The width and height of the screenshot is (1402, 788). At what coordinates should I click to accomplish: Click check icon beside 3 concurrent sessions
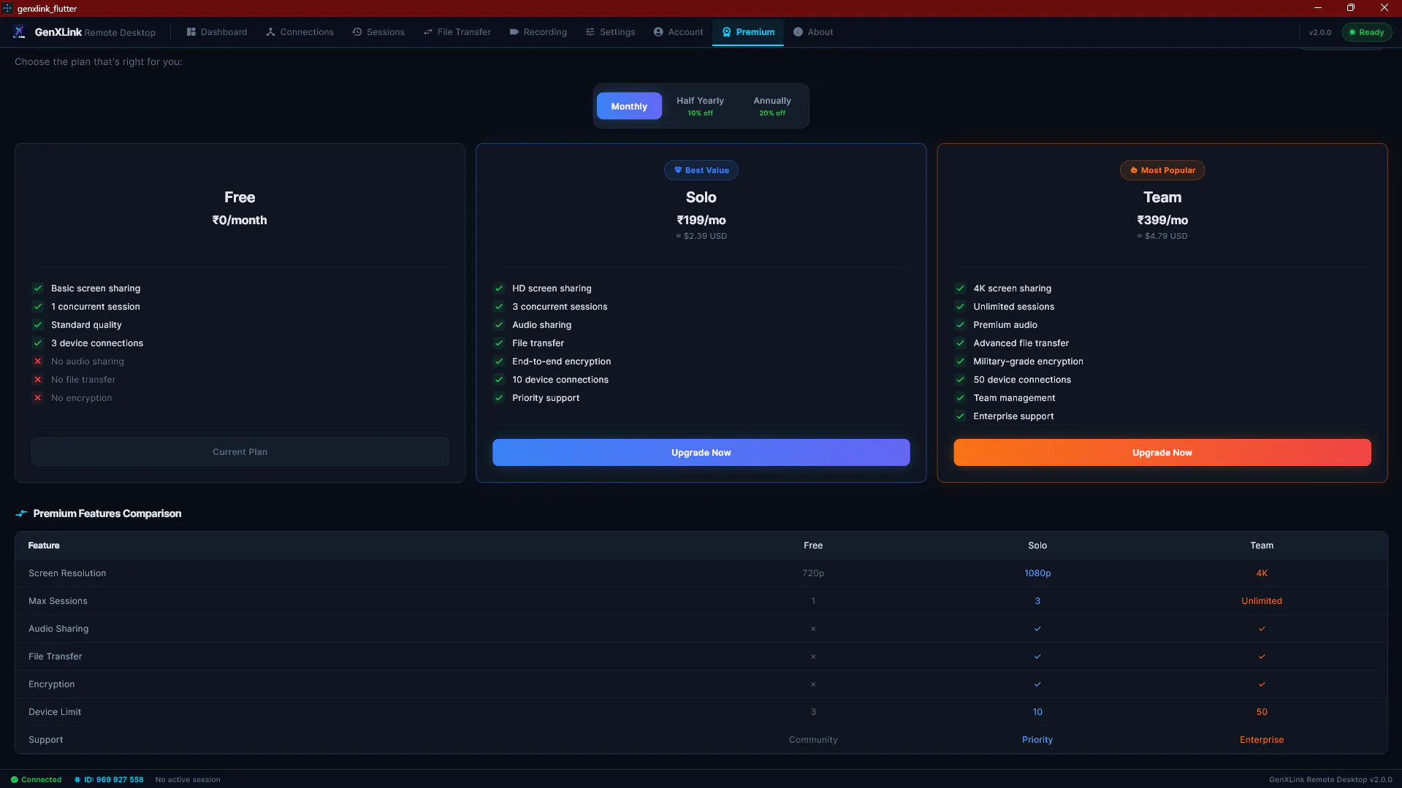point(499,307)
